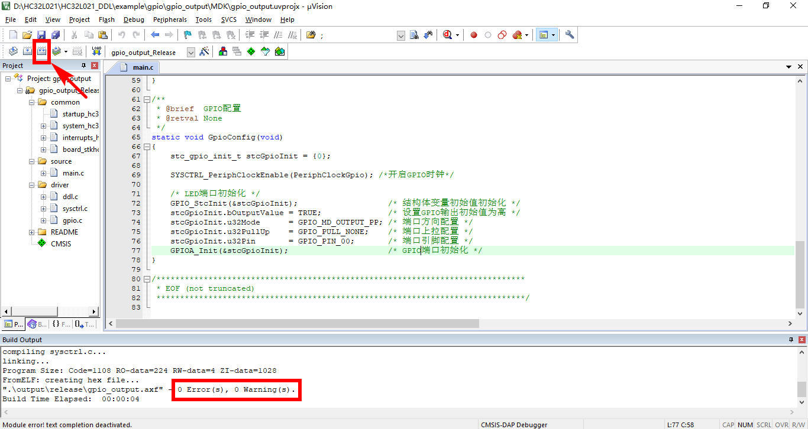Image resolution: width=808 pixels, height=429 pixels.
Task: Collapse the source folder in project tree
Action: click(x=31, y=161)
